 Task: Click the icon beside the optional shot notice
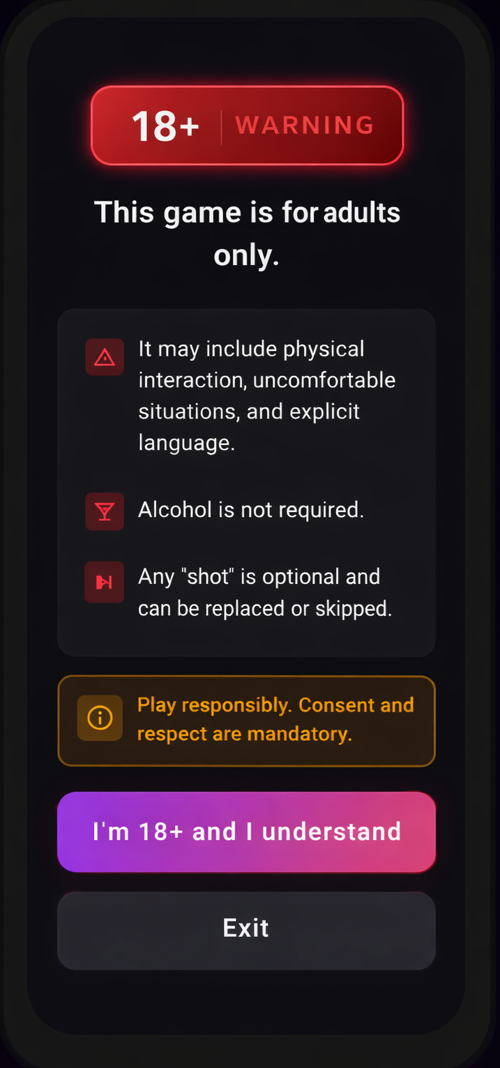104,582
